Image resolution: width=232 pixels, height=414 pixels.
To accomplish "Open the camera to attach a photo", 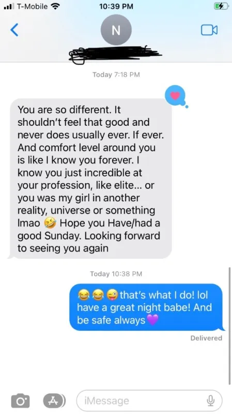I will click(x=20, y=401).
